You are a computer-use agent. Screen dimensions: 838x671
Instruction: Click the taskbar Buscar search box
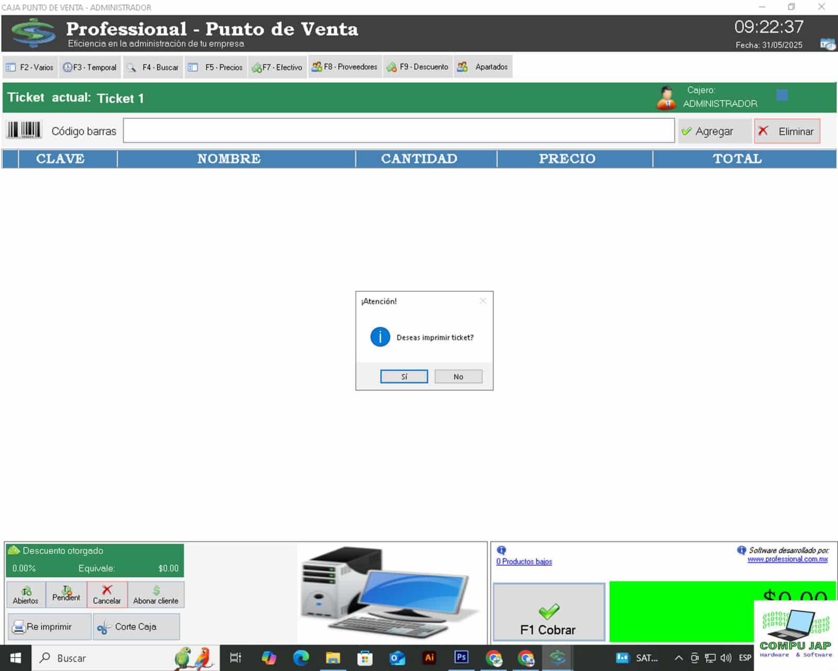click(x=126, y=658)
